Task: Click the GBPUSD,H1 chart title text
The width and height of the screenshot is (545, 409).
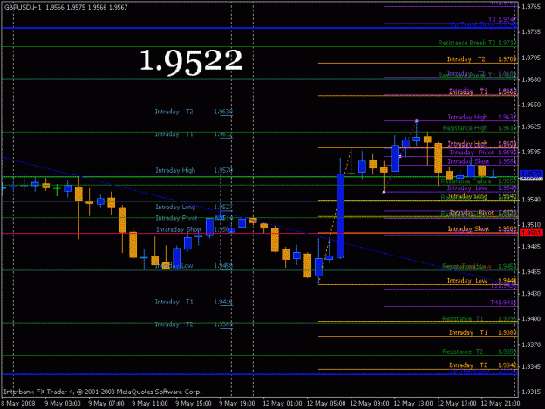Action: 23,7
